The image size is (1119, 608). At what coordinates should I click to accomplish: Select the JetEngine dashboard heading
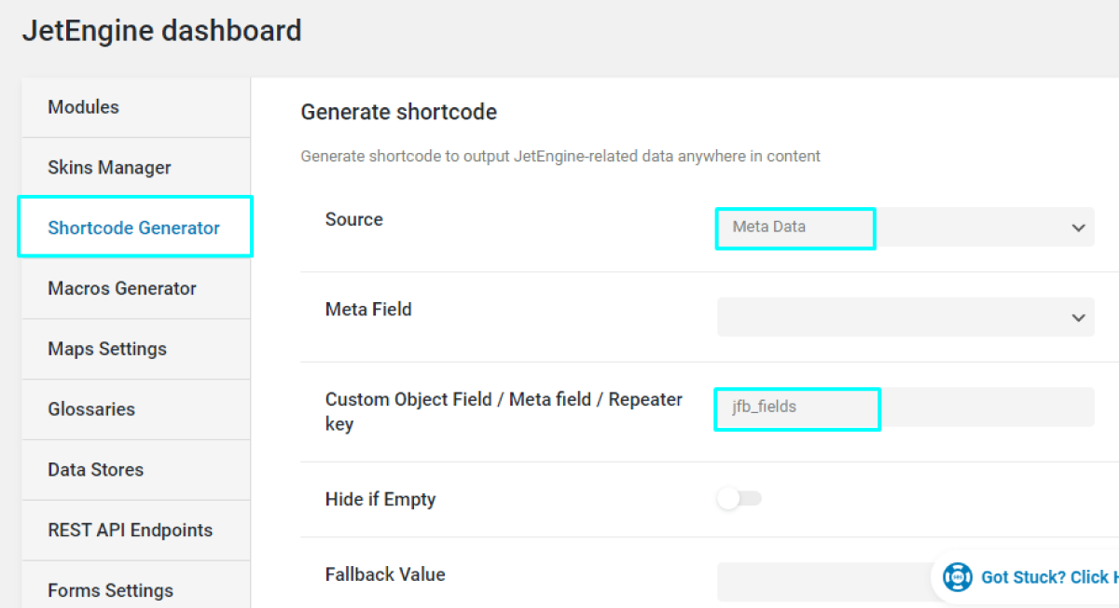161,30
